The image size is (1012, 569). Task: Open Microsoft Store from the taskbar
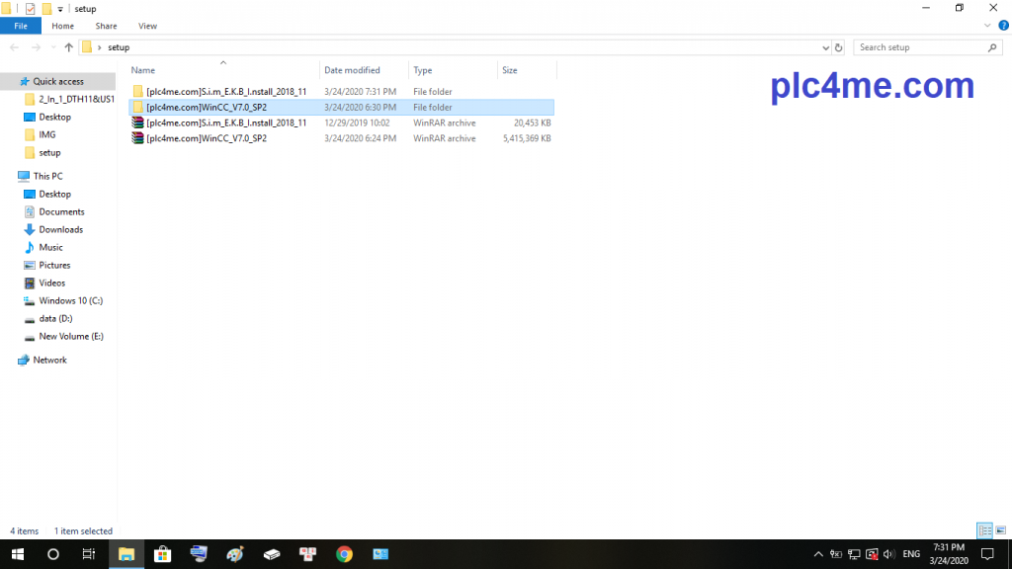(x=163, y=554)
